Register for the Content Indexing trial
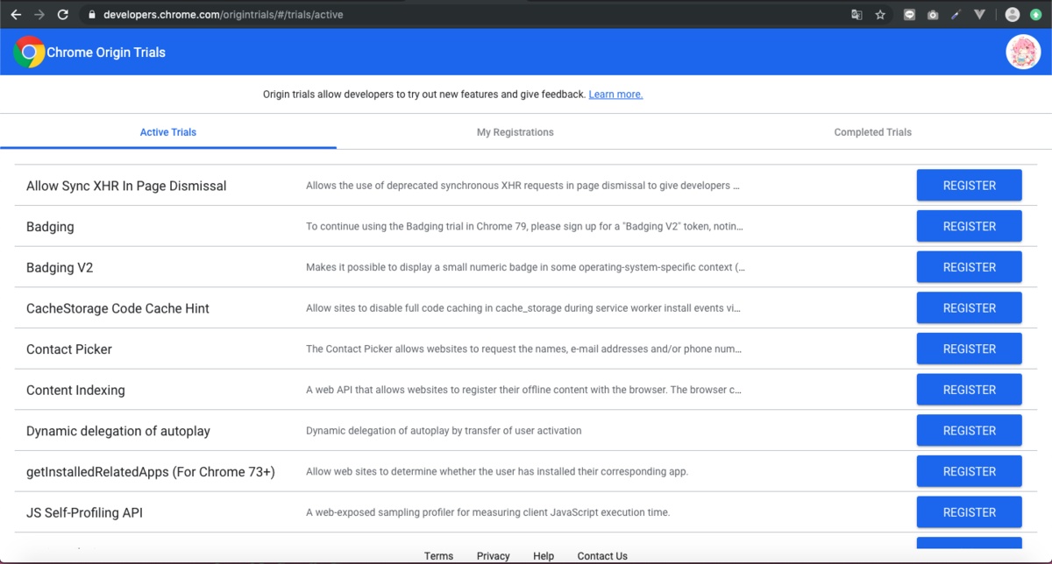The image size is (1052, 564). 969,390
